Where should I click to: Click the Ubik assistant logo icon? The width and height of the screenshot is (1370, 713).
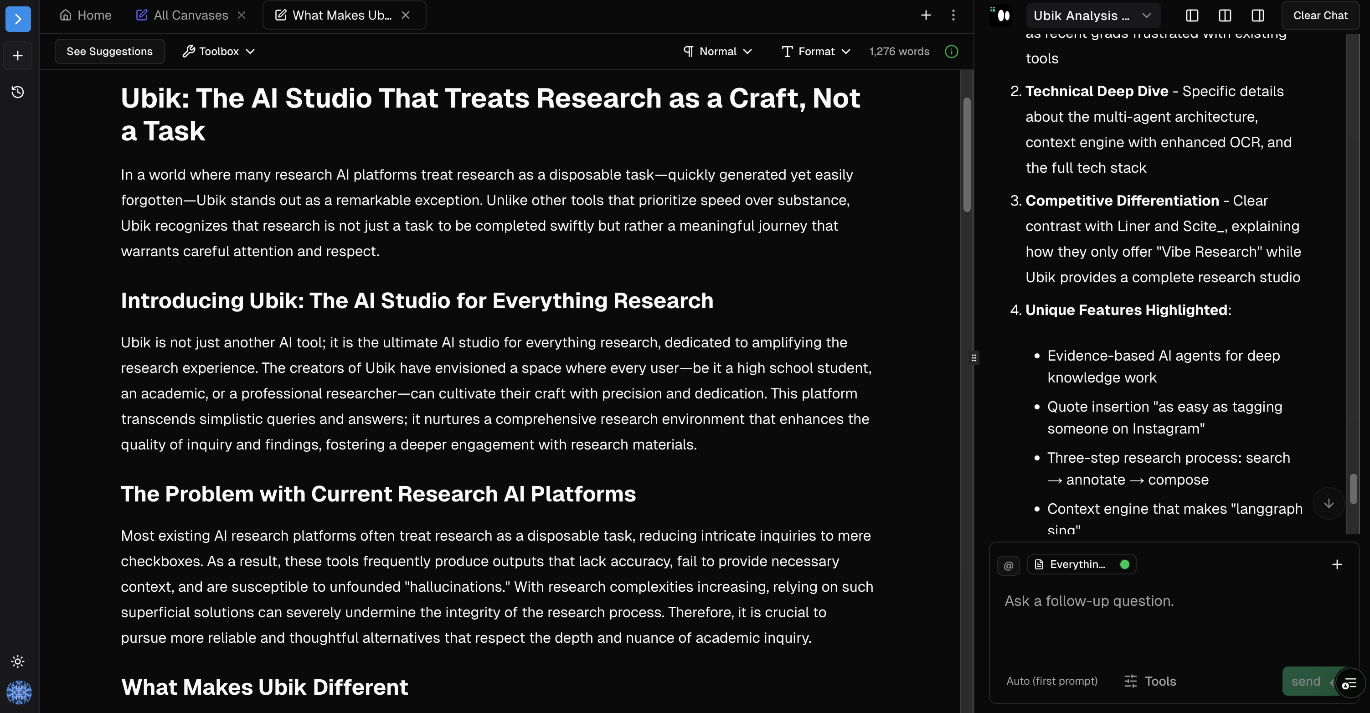1000,15
